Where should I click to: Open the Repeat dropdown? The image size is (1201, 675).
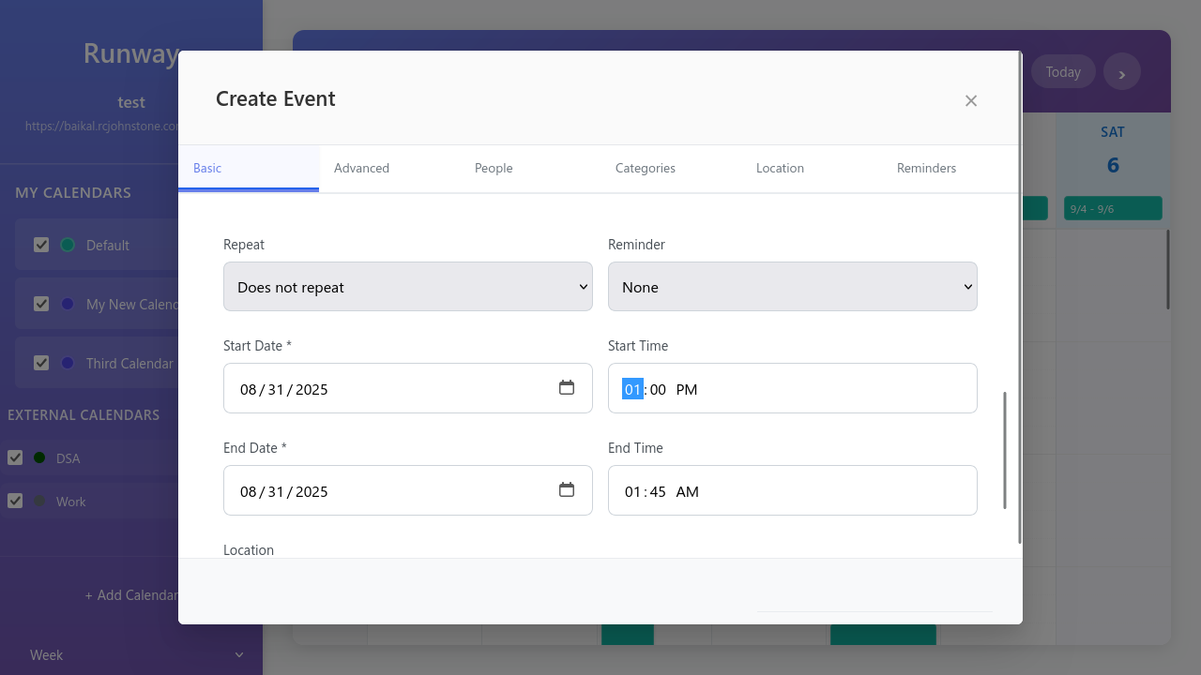[x=407, y=287]
